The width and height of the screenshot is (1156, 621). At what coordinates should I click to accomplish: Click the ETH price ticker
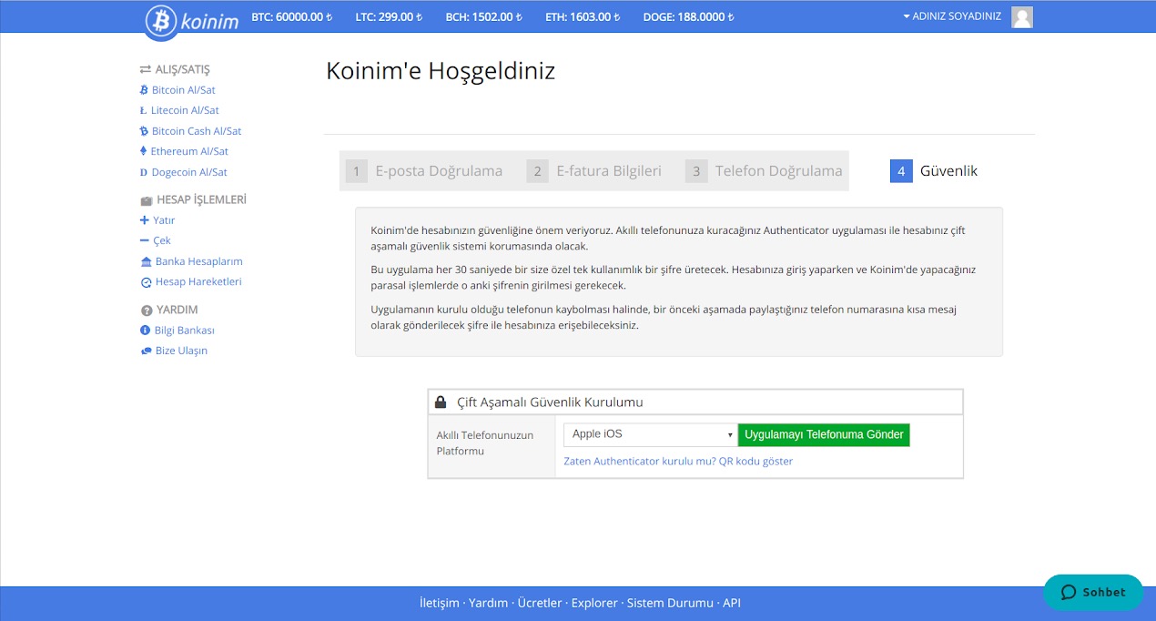pyautogui.click(x=583, y=16)
